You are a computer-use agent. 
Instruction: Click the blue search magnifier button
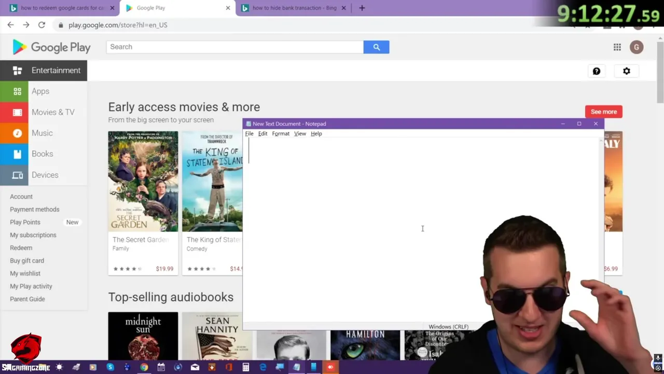[x=377, y=47]
